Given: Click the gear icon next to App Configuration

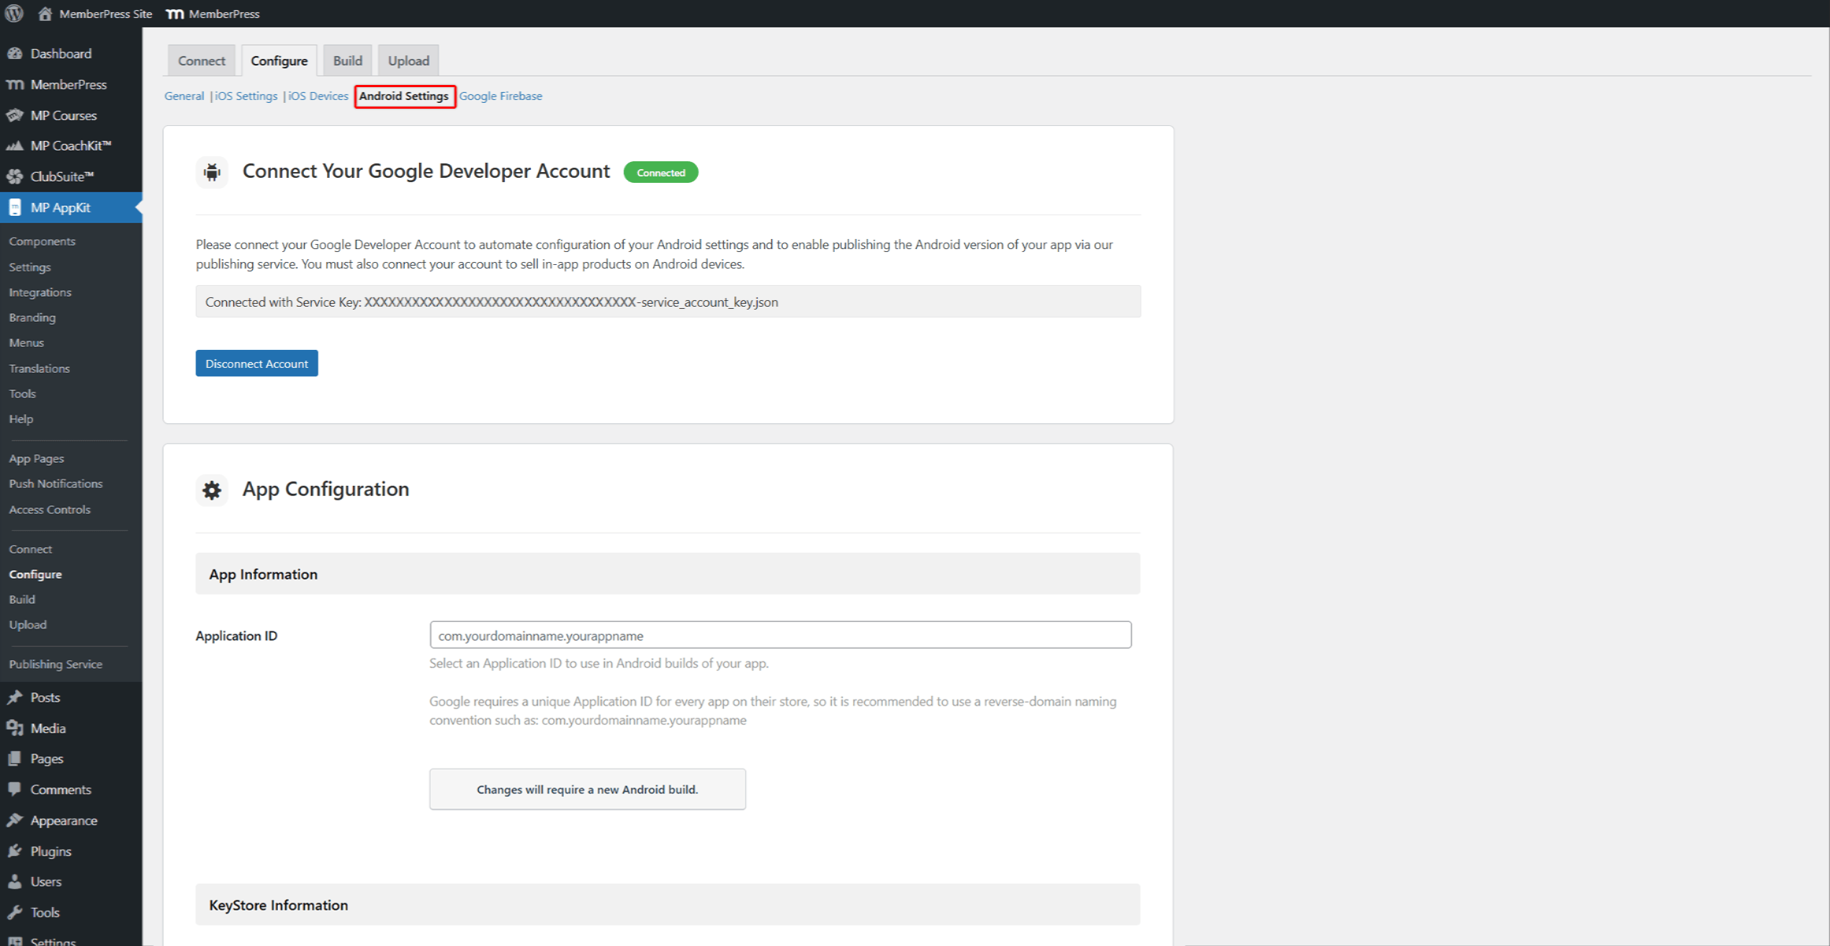Looking at the screenshot, I should point(211,490).
